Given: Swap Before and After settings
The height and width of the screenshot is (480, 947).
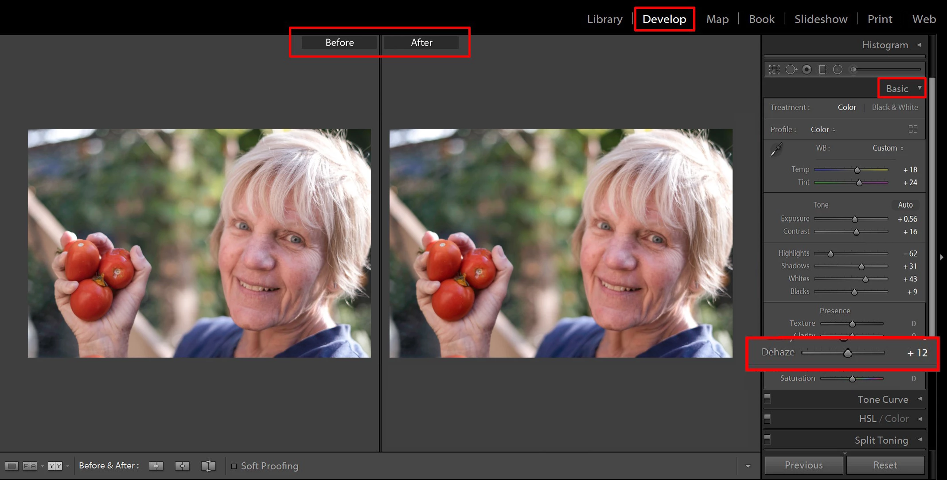Looking at the screenshot, I should [208, 466].
